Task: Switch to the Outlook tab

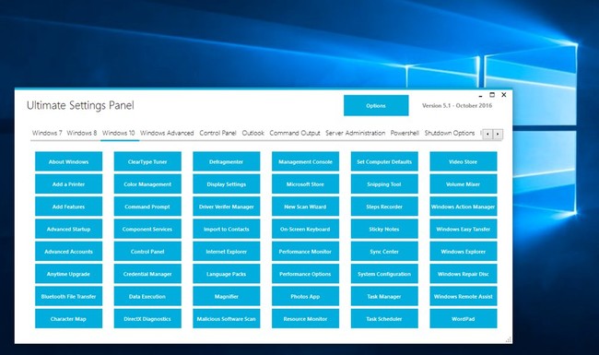Action: click(x=253, y=133)
